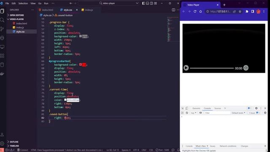The height and width of the screenshot is (152, 270).
Task: Open console settings gear in DevTools
Action: pos(265,113)
